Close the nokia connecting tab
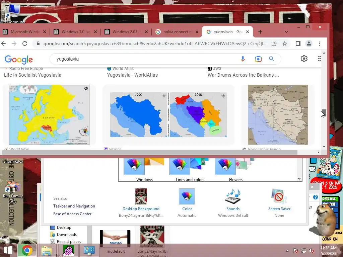The height and width of the screenshot is (257, 343). click(x=197, y=32)
